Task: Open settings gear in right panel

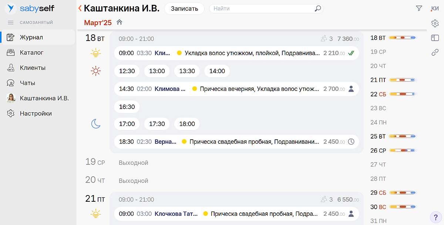Action: (x=435, y=23)
